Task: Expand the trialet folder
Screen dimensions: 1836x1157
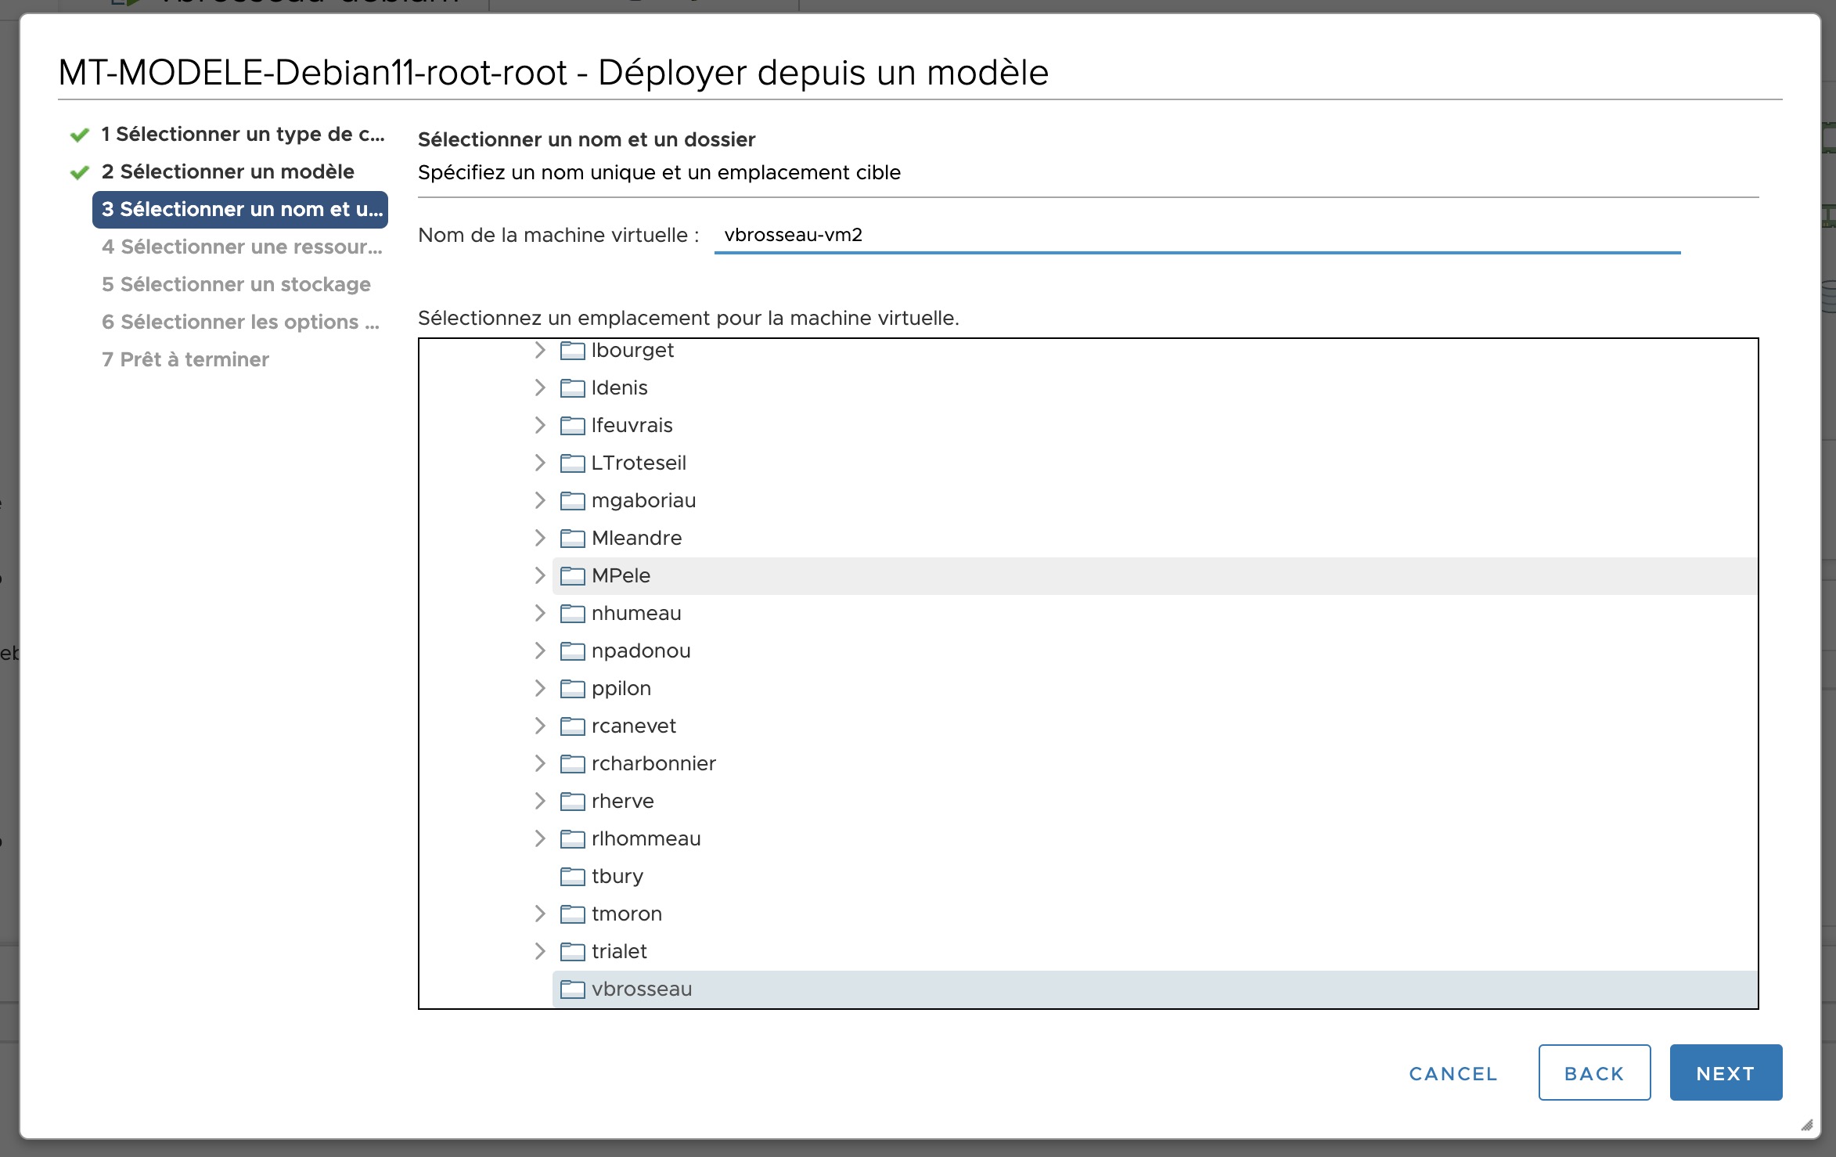Action: [x=540, y=951]
